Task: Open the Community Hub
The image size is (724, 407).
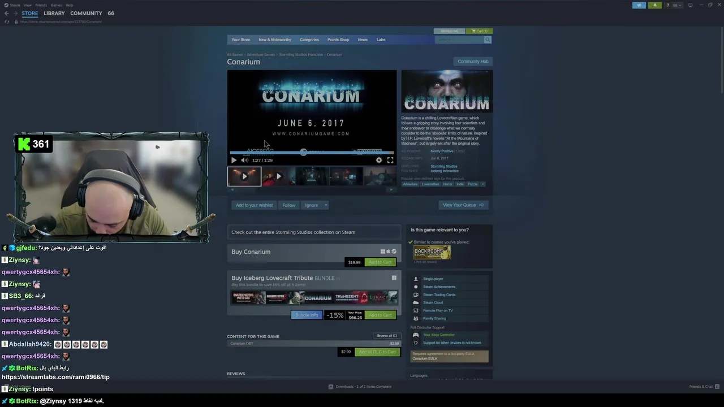Action: [473, 61]
